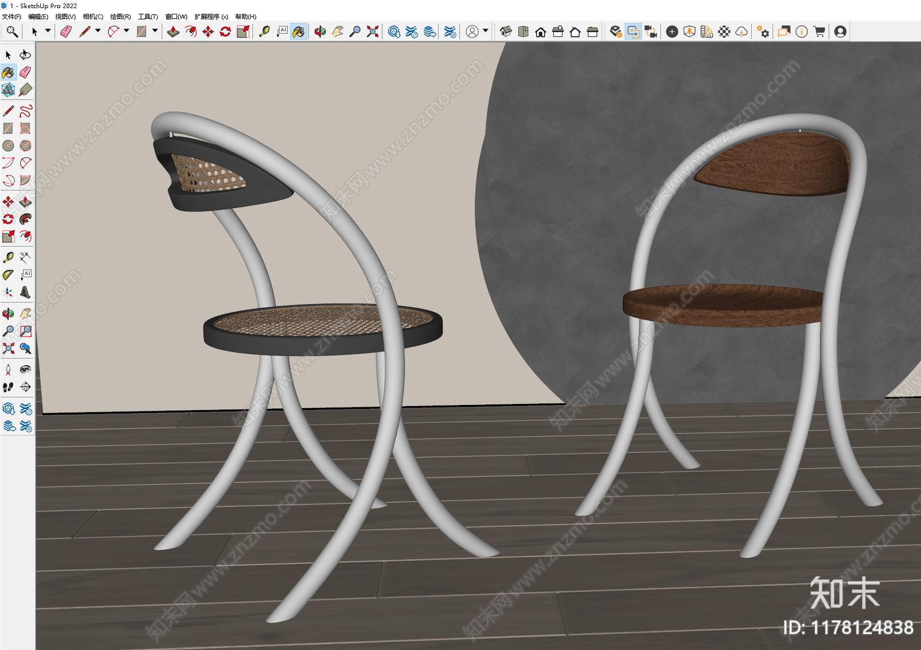This screenshot has height=650, width=921.
Task: Select the Make Component tool
Action: [x=8, y=89]
